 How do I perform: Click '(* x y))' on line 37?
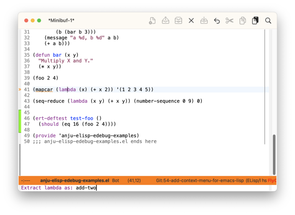click(x=50, y=66)
